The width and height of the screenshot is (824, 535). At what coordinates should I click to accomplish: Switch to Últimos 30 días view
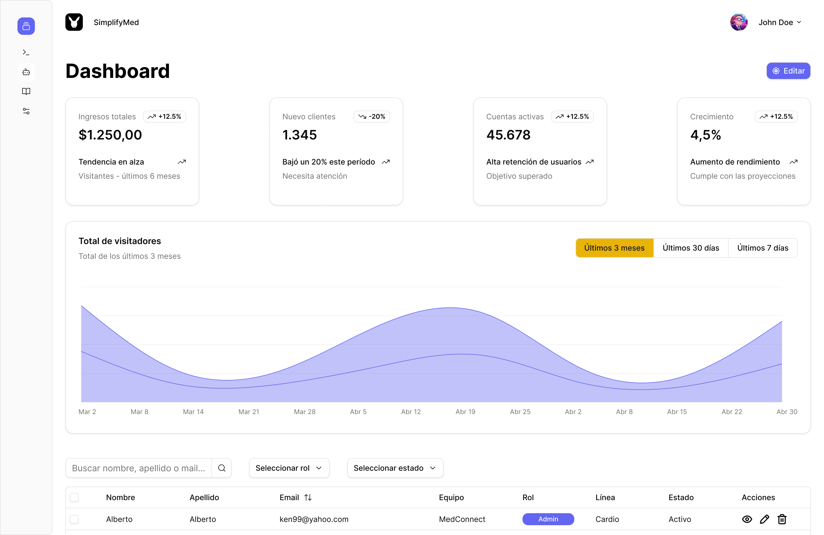pos(691,248)
